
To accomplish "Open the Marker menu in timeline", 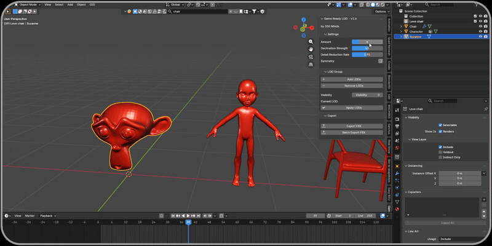I will [x=30, y=216].
